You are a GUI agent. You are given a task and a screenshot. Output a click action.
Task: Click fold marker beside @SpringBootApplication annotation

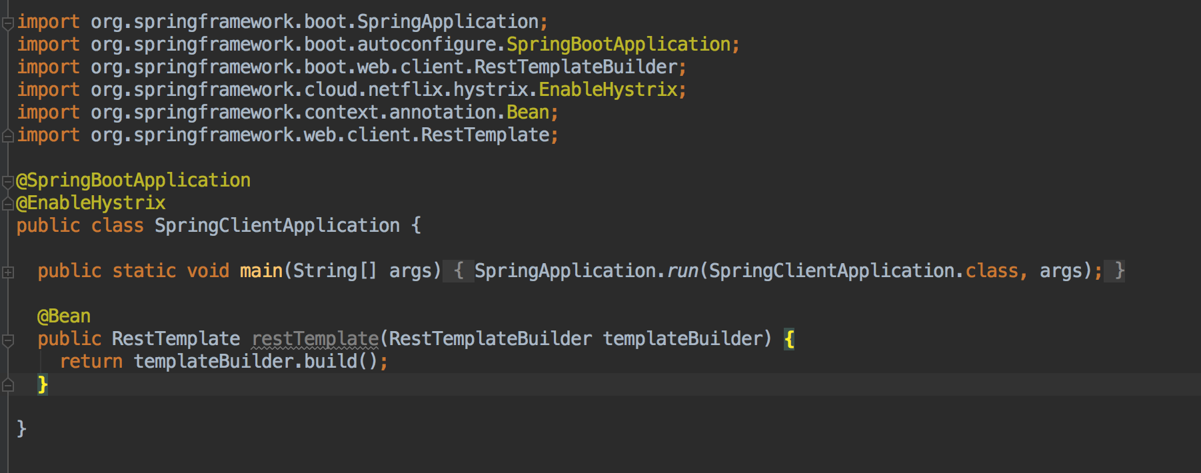pyautogui.click(x=8, y=181)
